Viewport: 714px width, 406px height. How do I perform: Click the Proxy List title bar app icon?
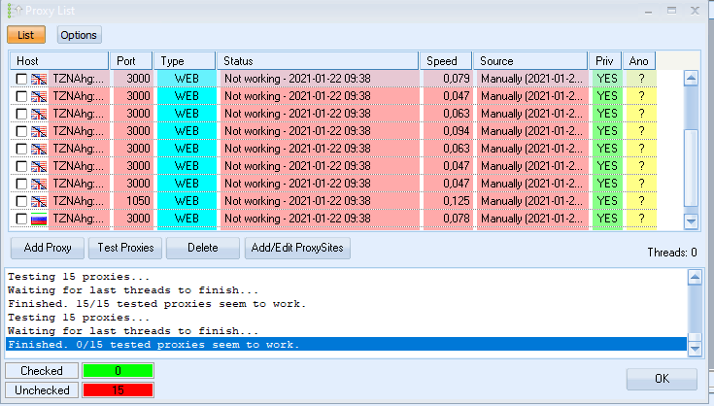(15, 11)
